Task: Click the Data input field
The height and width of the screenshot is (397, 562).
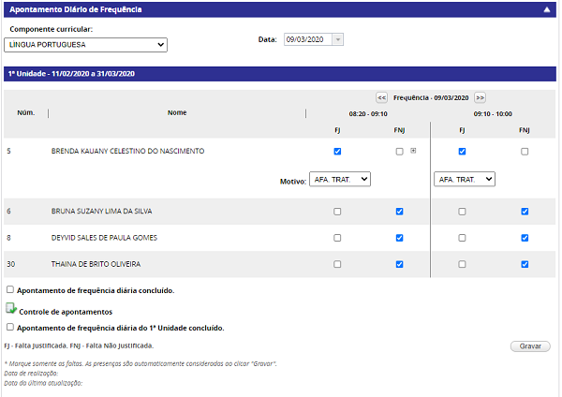Action: coord(307,39)
